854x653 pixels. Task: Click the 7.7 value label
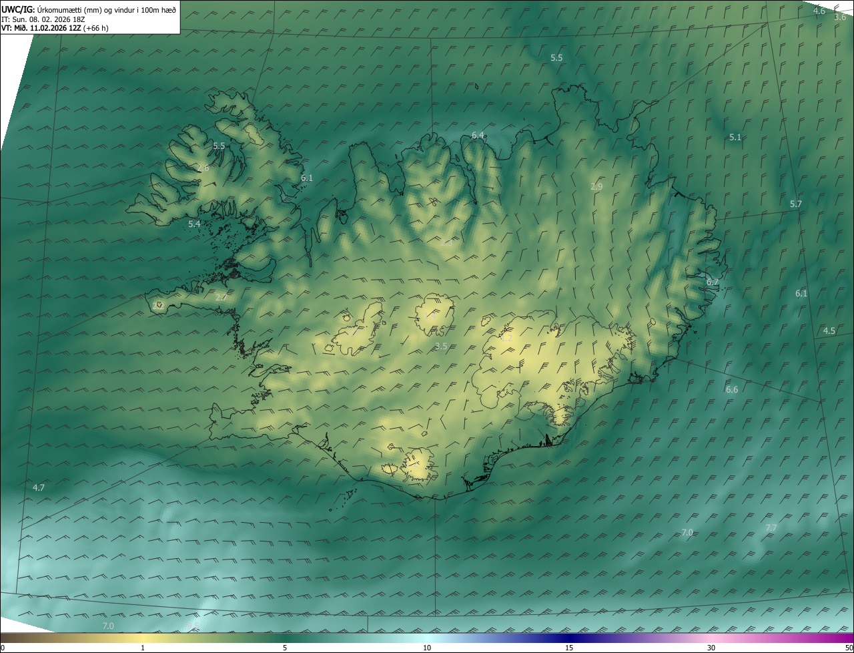point(771,527)
